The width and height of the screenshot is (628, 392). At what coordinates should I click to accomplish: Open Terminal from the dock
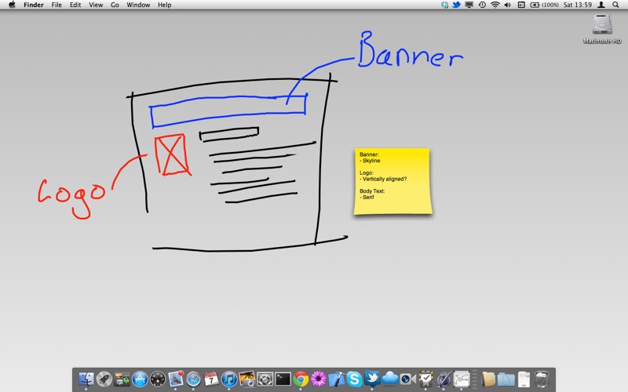283,380
